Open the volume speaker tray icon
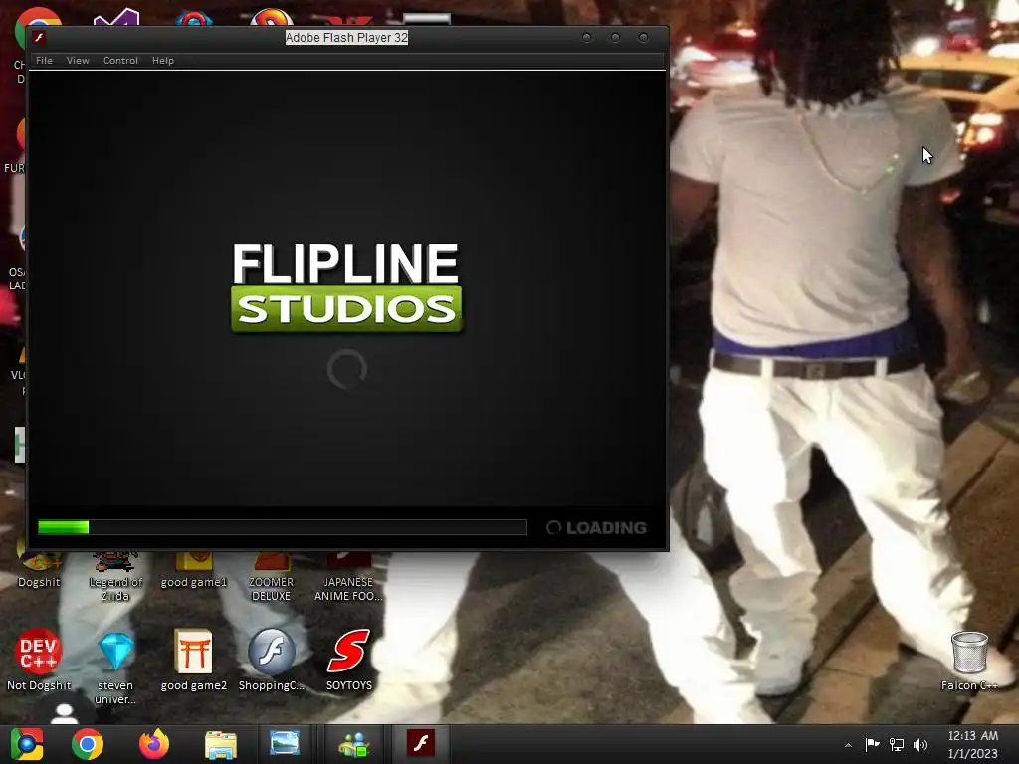The image size is (1019, 764). pyautogui.click(x=920, y=745)
